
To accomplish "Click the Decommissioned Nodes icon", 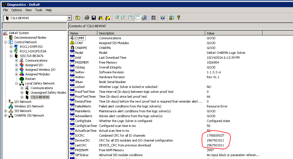I will pos(11,38).
